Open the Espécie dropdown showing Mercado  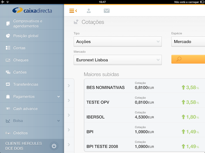[x=188, y=42]
